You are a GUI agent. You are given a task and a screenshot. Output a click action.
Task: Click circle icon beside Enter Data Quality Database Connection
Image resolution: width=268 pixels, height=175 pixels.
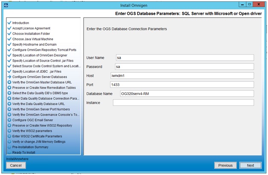[9, 98]
